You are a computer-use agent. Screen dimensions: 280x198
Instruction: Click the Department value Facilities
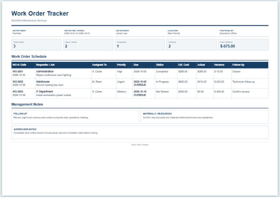pyautogui.click(x=17, y=33)
